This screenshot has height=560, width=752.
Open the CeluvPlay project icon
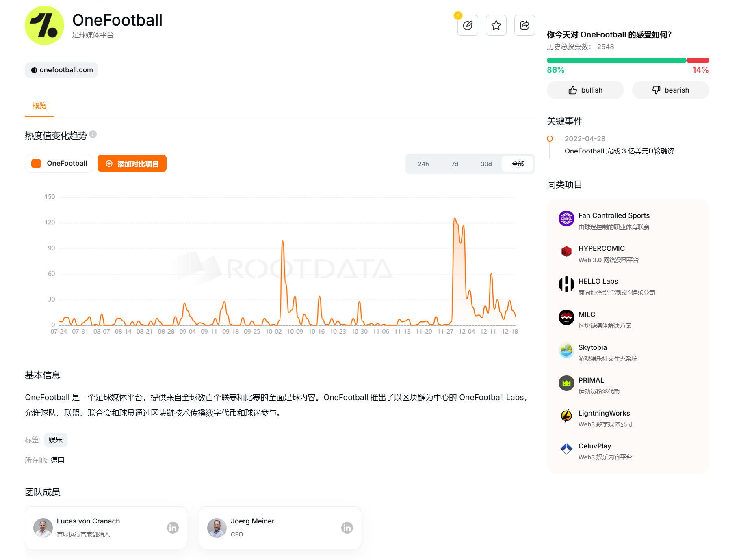566,449
